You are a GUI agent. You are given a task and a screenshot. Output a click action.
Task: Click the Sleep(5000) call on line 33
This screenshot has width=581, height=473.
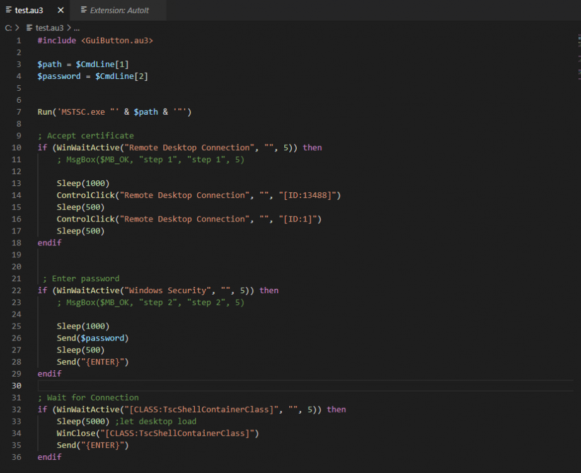83,421
